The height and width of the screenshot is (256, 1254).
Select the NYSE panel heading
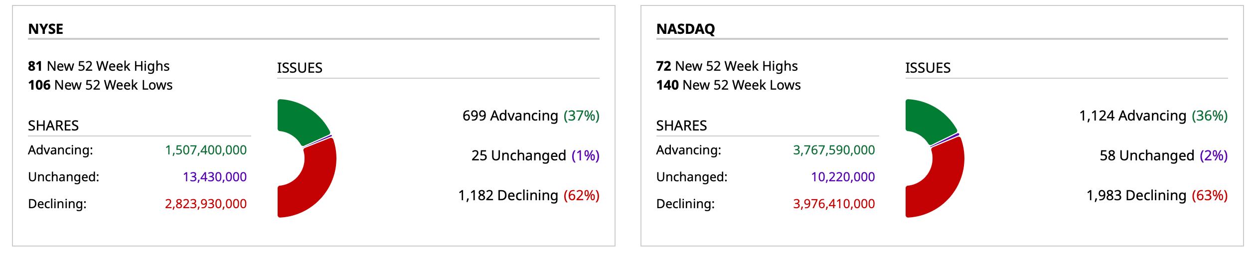pos(46,29)
